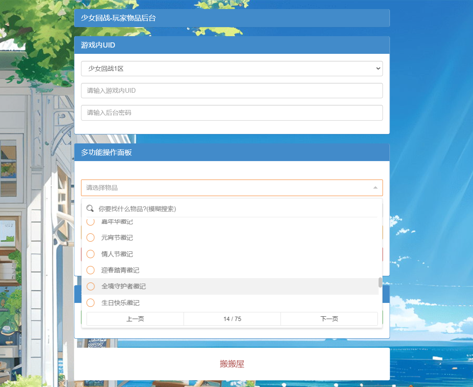Viewport: 473px width, 387px height.
Task: Select the 生日快乐徽记 radio option
Action: pyautogui.click(x=91, y=303)
